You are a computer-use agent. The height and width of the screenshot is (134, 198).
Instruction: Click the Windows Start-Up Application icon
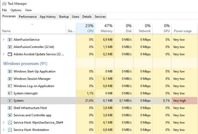10,71
